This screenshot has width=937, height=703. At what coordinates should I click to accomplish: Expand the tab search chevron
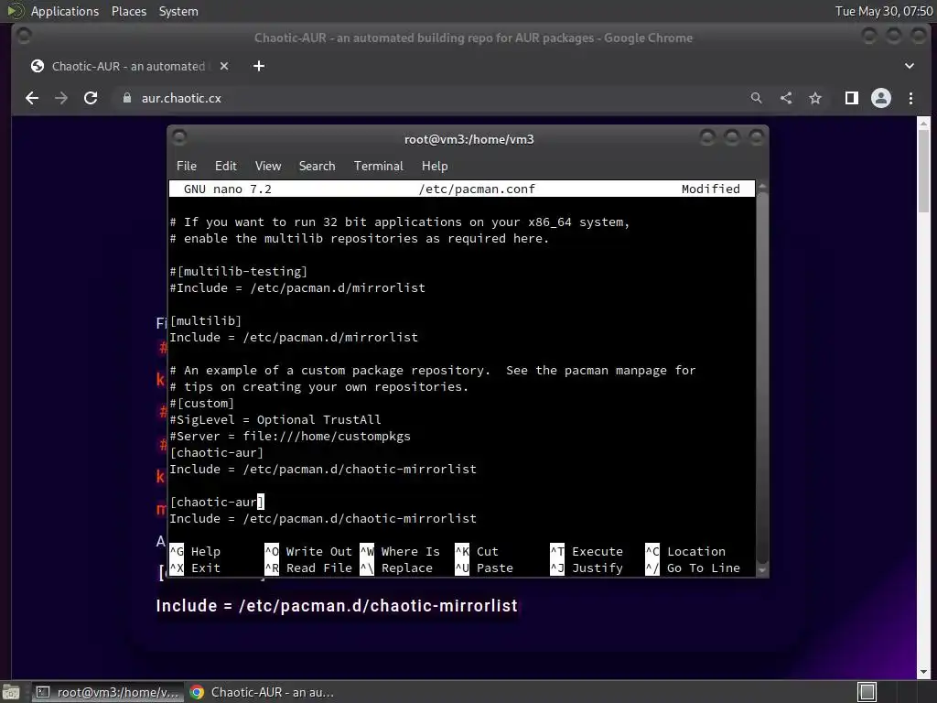pos(909,66)
